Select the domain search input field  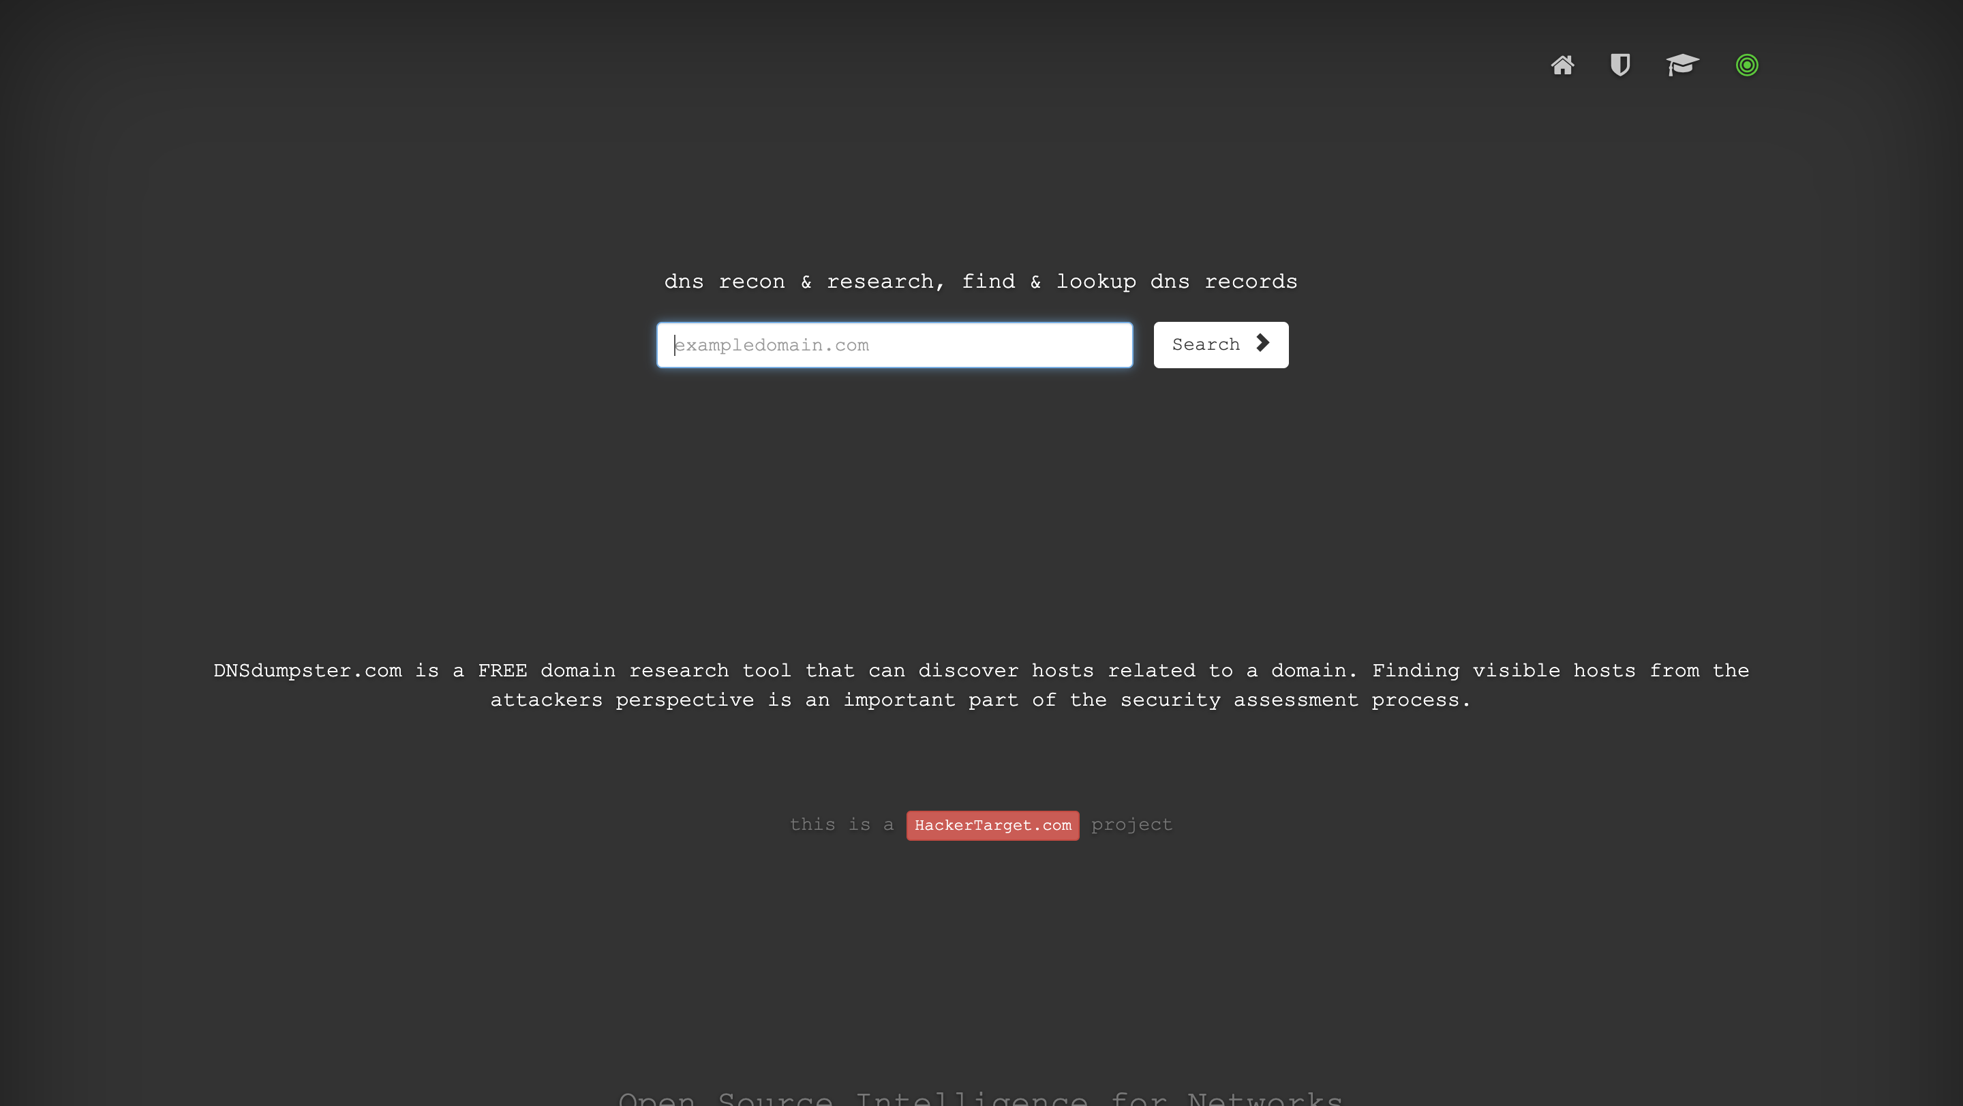coord(894,344)
